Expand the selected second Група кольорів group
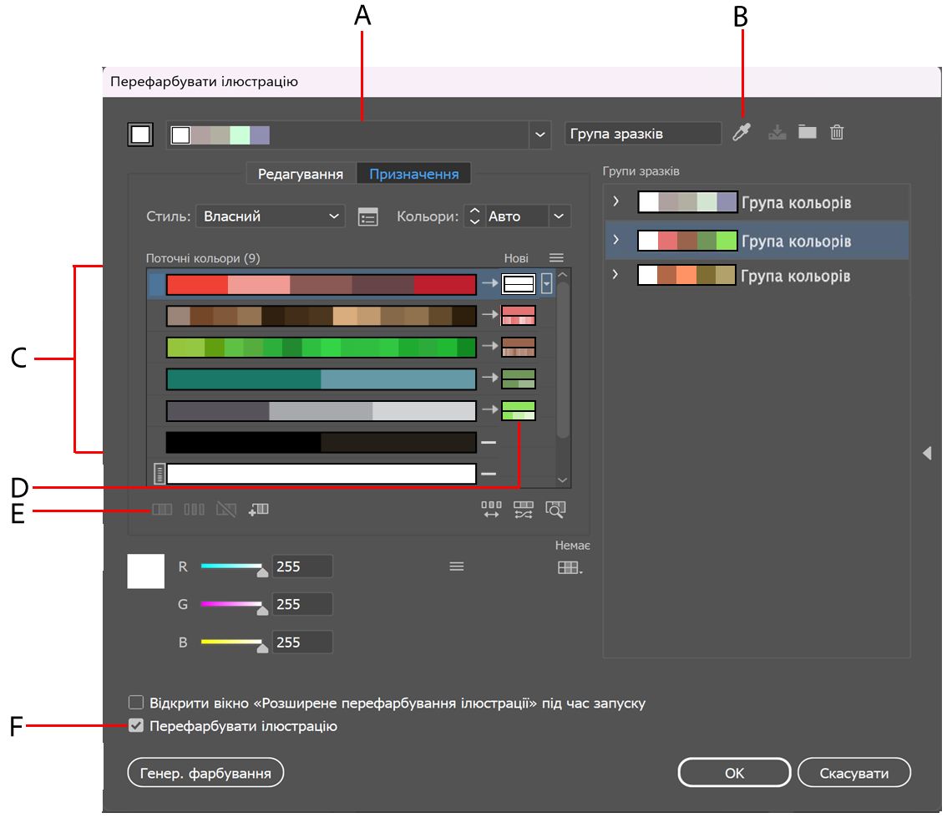Viewport: 947px width, 823px height. [615, 240]
